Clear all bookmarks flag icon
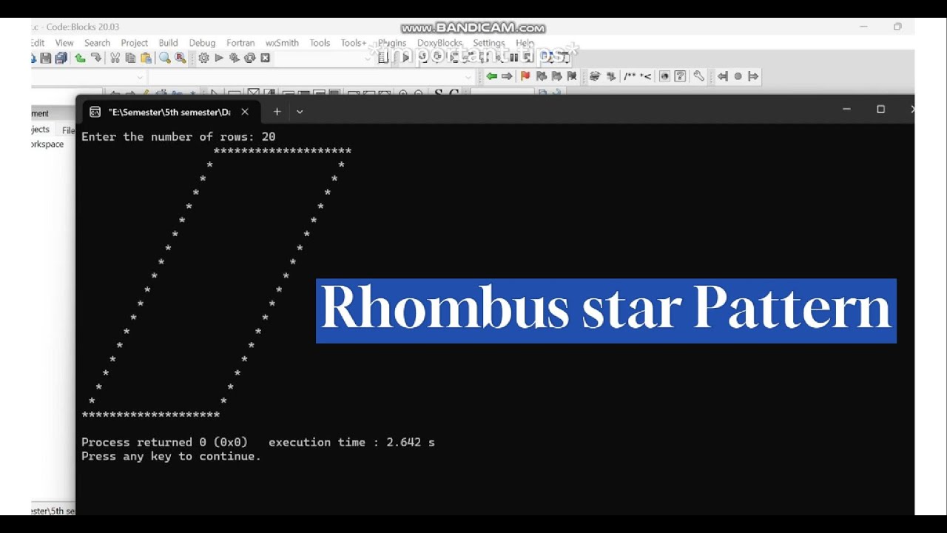The width and height of the screenshot is (947, 533). (x=572, y=76)
